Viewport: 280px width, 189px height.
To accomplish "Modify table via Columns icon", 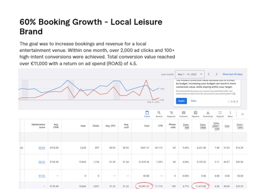I will click(184, 114).
